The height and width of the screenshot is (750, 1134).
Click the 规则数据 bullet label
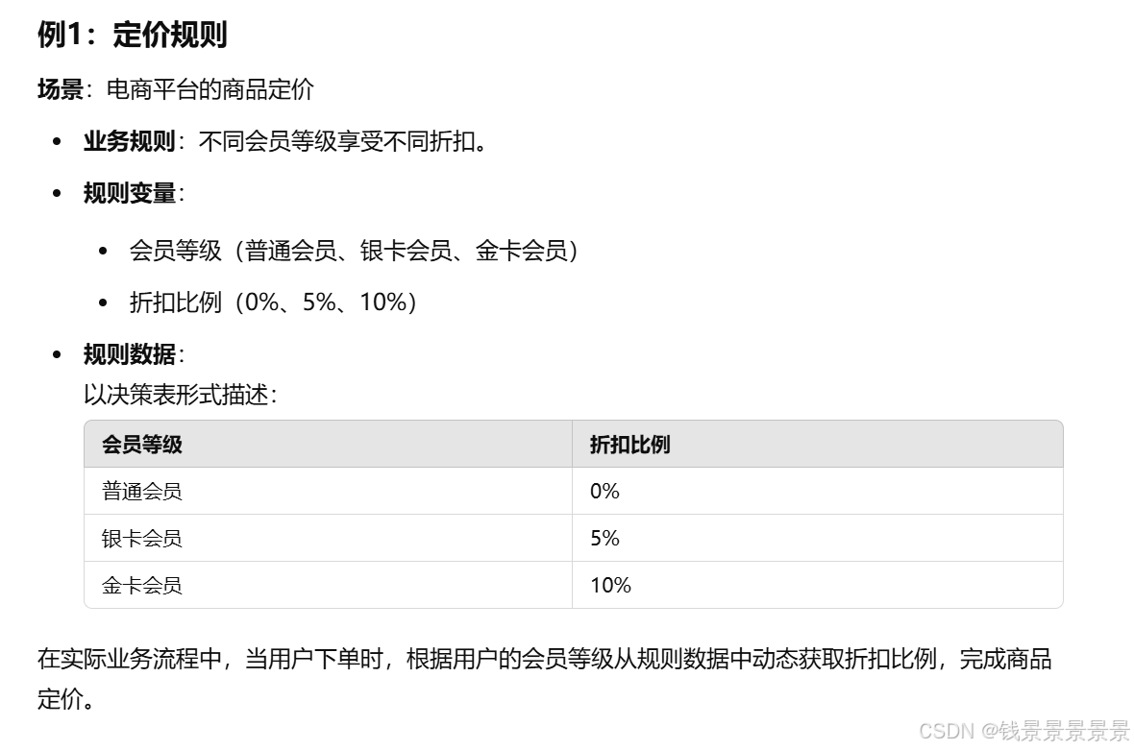tap(134, 354)
